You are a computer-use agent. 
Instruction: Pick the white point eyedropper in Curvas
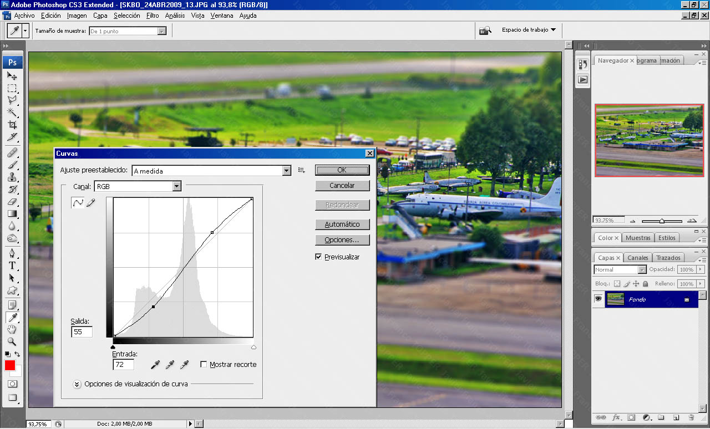pos(185,364)
